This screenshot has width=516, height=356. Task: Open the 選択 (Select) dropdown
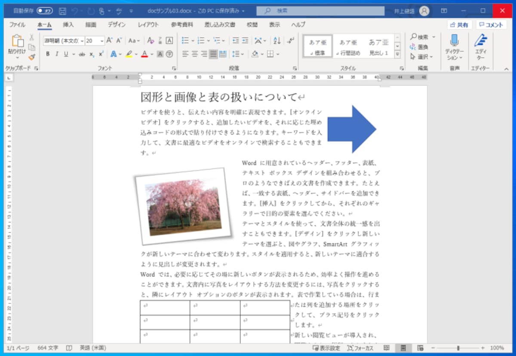coord(421,56)
